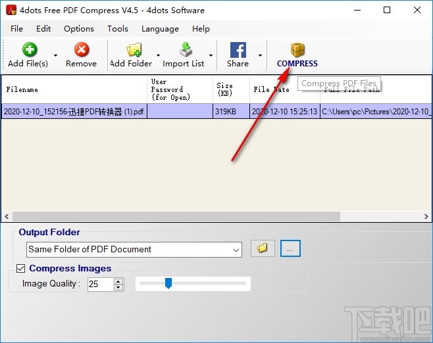Image resolution: width=433 pixels, height=343 pixels.
Task: Click the Image Quality slider thumb
Action: click(x=168, y=283)
